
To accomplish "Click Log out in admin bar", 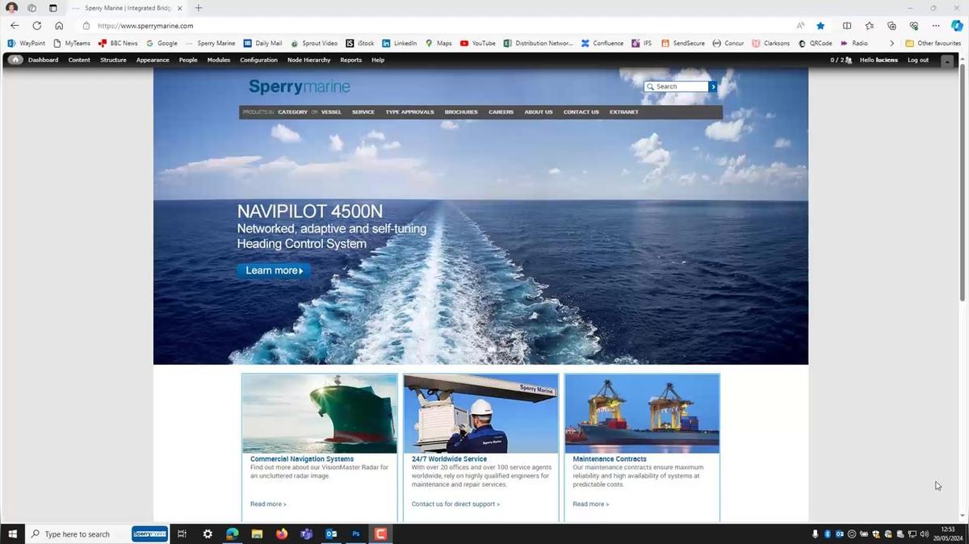I will pyautogui.click(x=918, y=60).
